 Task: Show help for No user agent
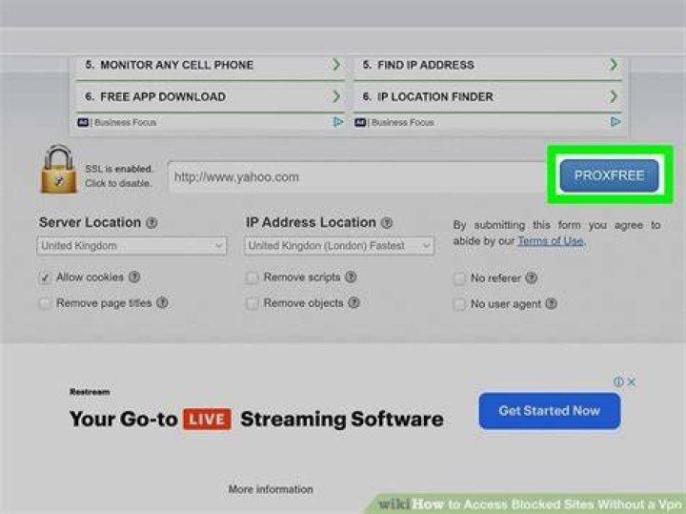coord(552,303)
